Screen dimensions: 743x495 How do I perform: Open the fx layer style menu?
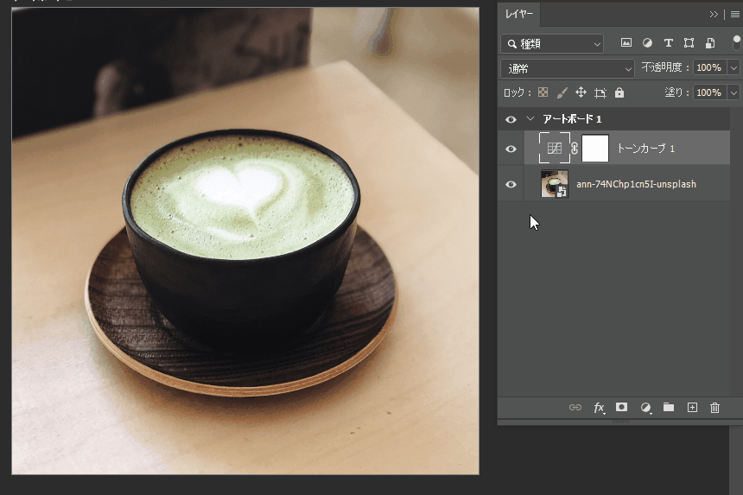(x=599, y=408)
